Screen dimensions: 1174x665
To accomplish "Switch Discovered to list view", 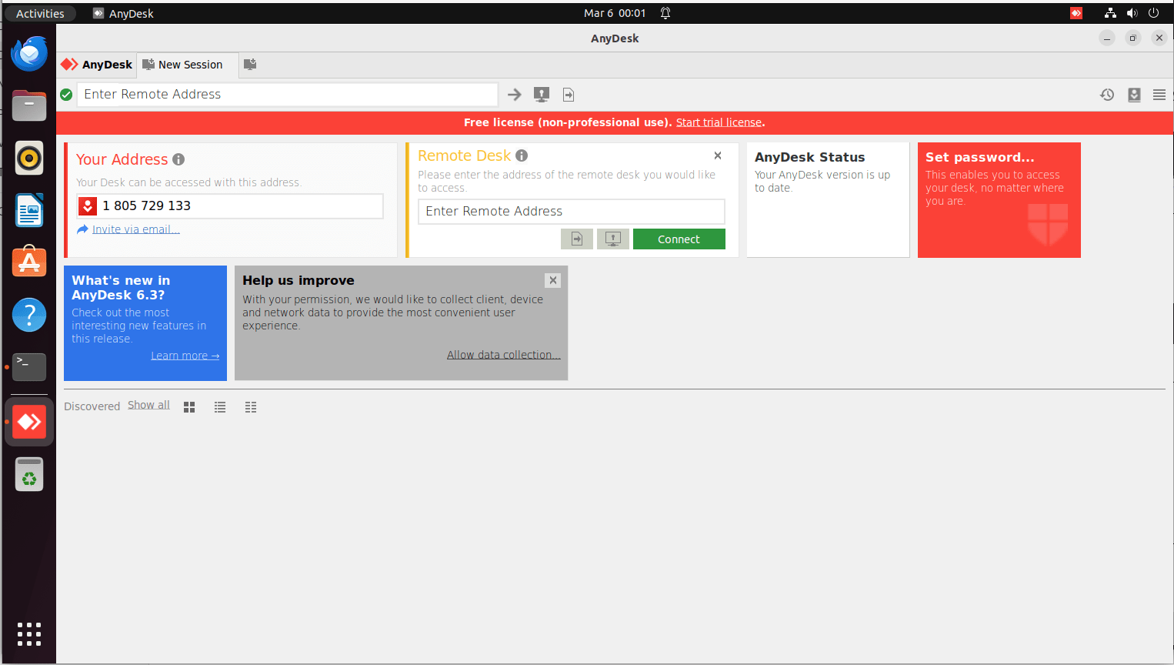I will pos(220,407).
